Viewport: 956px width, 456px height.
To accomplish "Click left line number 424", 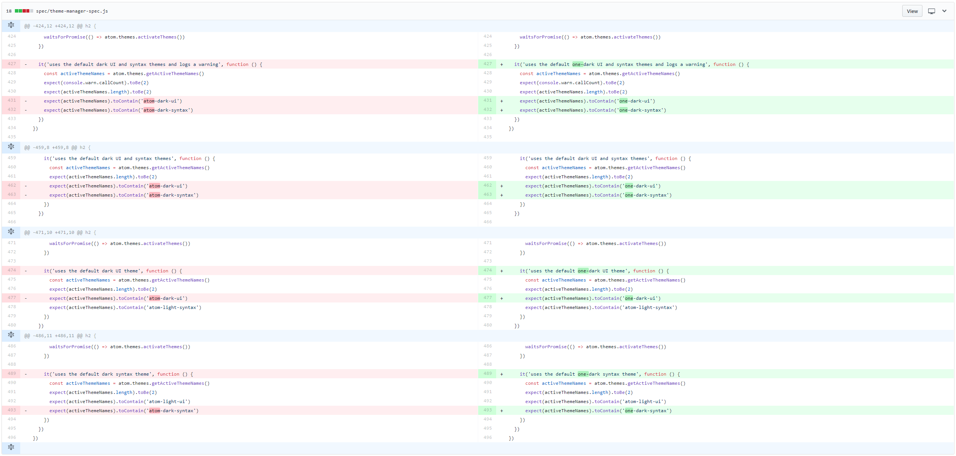I will [12, 37].
